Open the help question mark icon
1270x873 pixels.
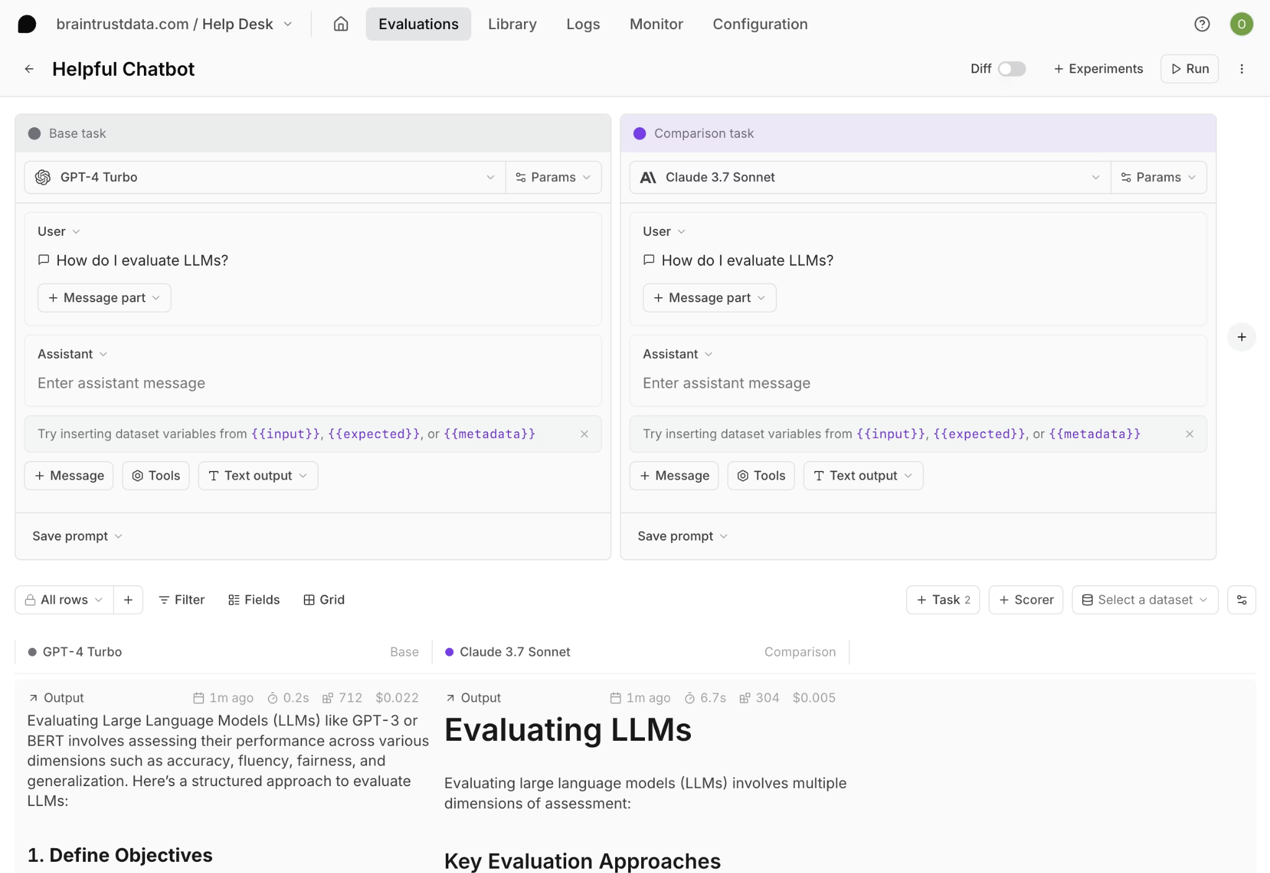pos(1202,24)
